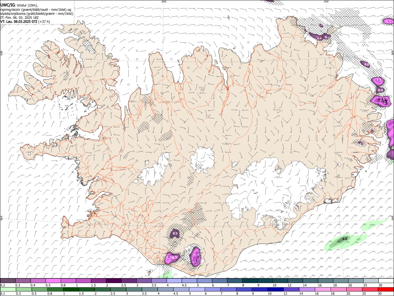Click the 0.7 precipitation value near the south coast
394x296 pixels.
[x=175, y=258]
